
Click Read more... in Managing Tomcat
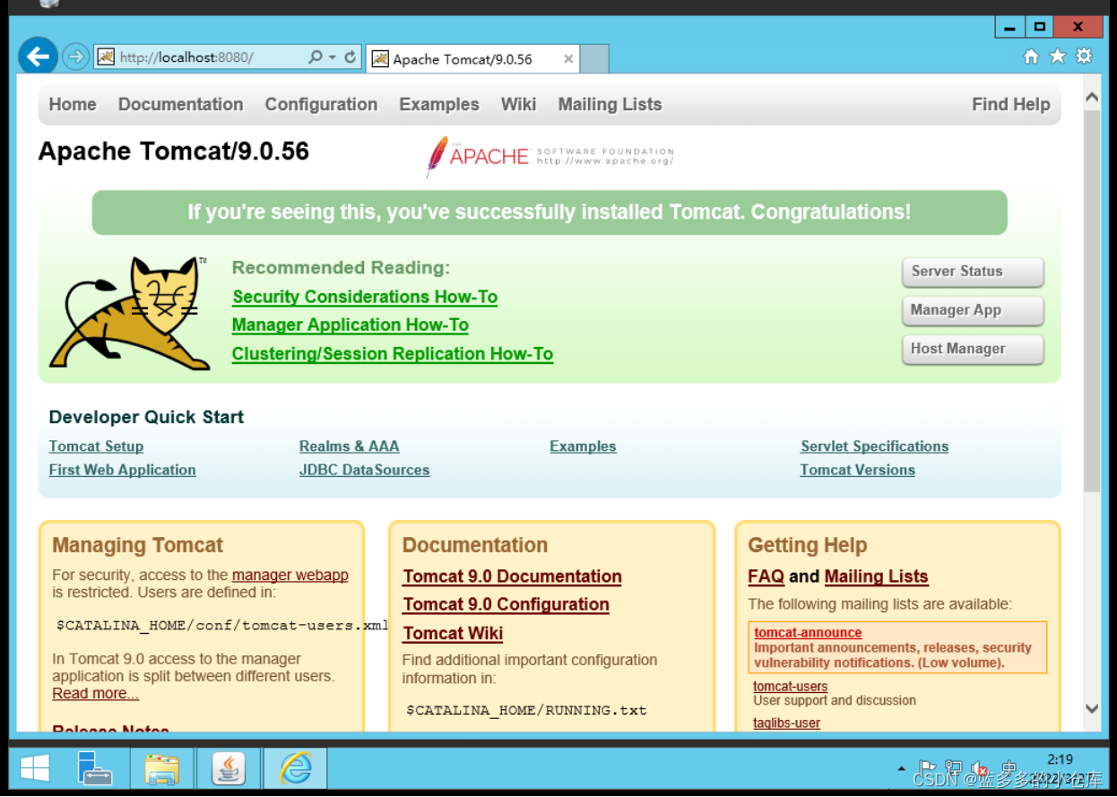point(95,693)
